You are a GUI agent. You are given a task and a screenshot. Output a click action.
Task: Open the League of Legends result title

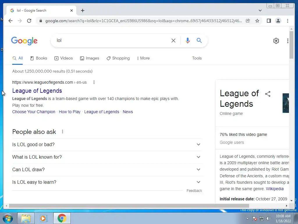(x=37, y=91)
